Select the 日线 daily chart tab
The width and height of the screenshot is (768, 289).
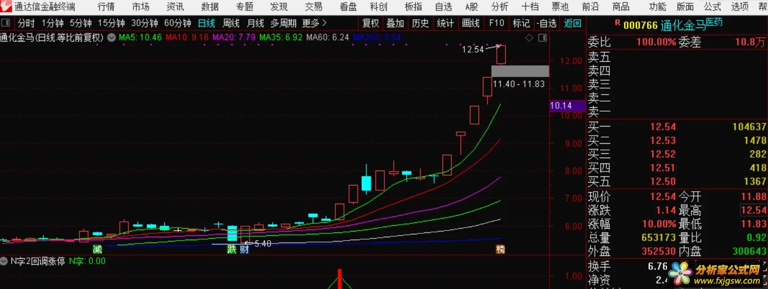pyautogui.click(x=207, y=23)
